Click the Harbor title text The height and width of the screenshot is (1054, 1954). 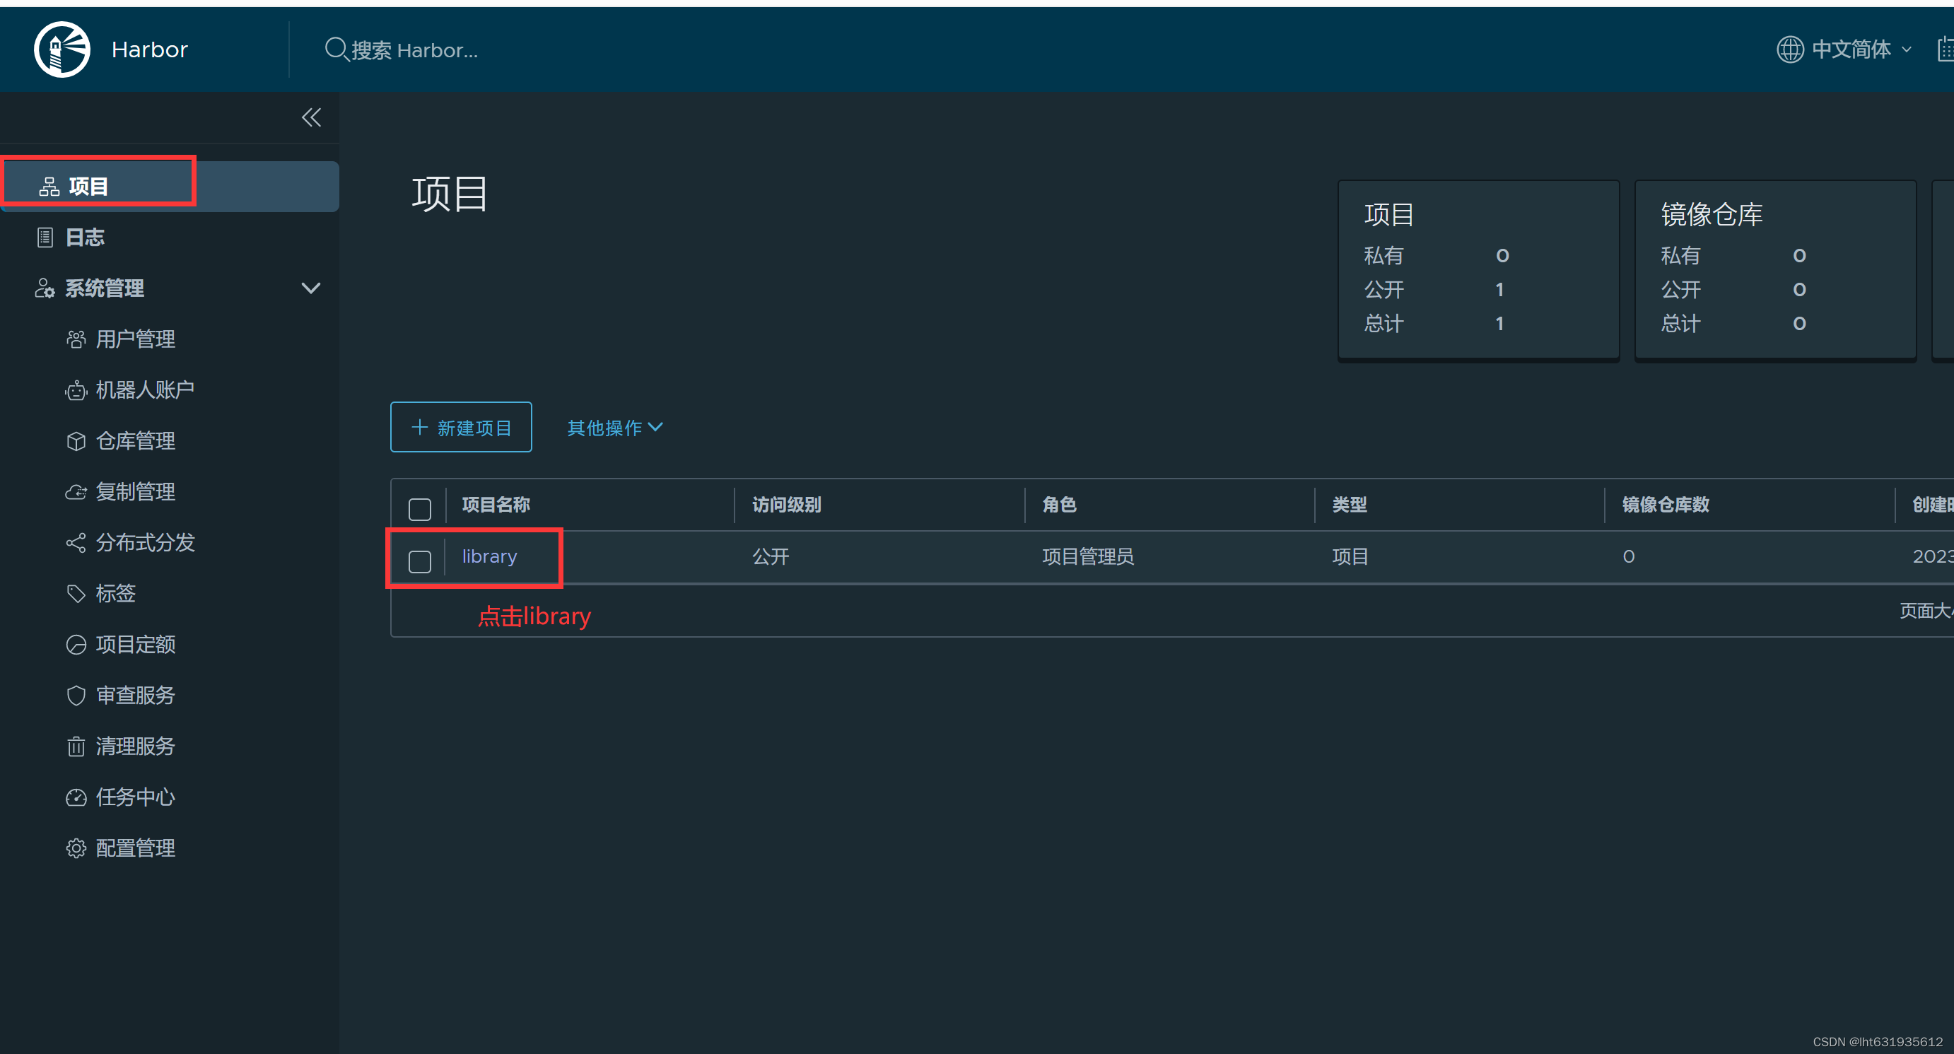point(149,49)
